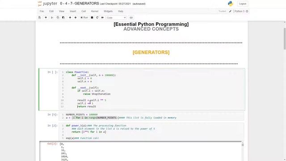Screen dimensions: 286x161
Task: Move the selected cell up
Action: (70, 17)
